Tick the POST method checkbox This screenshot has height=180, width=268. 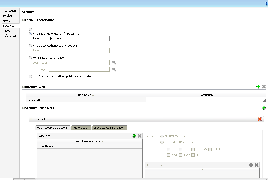point(168,155)
